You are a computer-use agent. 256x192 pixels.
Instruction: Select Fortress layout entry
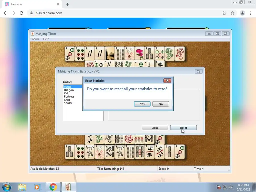click(x=69, y=96)
